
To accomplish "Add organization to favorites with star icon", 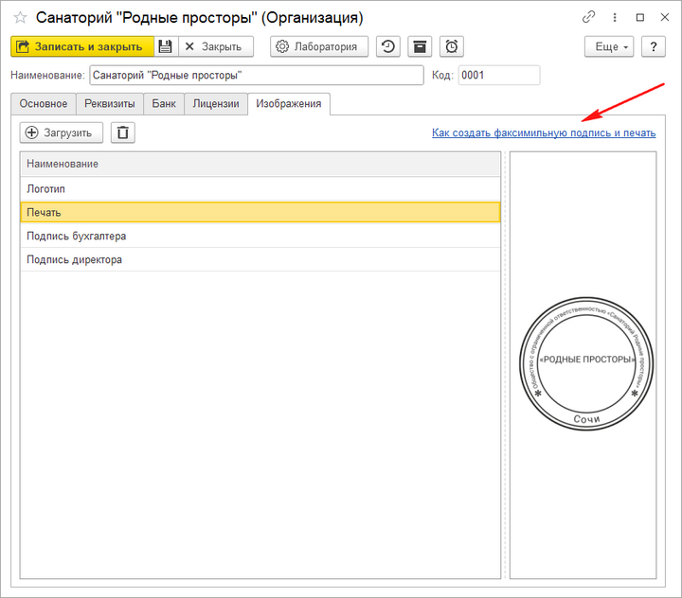I will 20,18.
